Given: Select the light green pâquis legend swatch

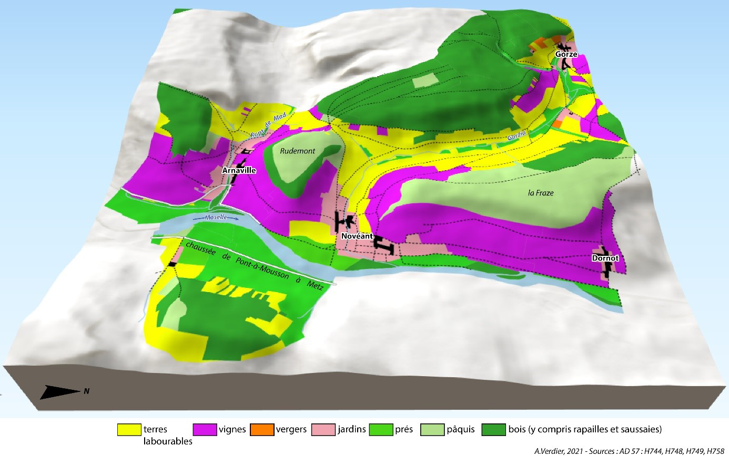Looking at the screenshot, I should (x=433, y=430).
